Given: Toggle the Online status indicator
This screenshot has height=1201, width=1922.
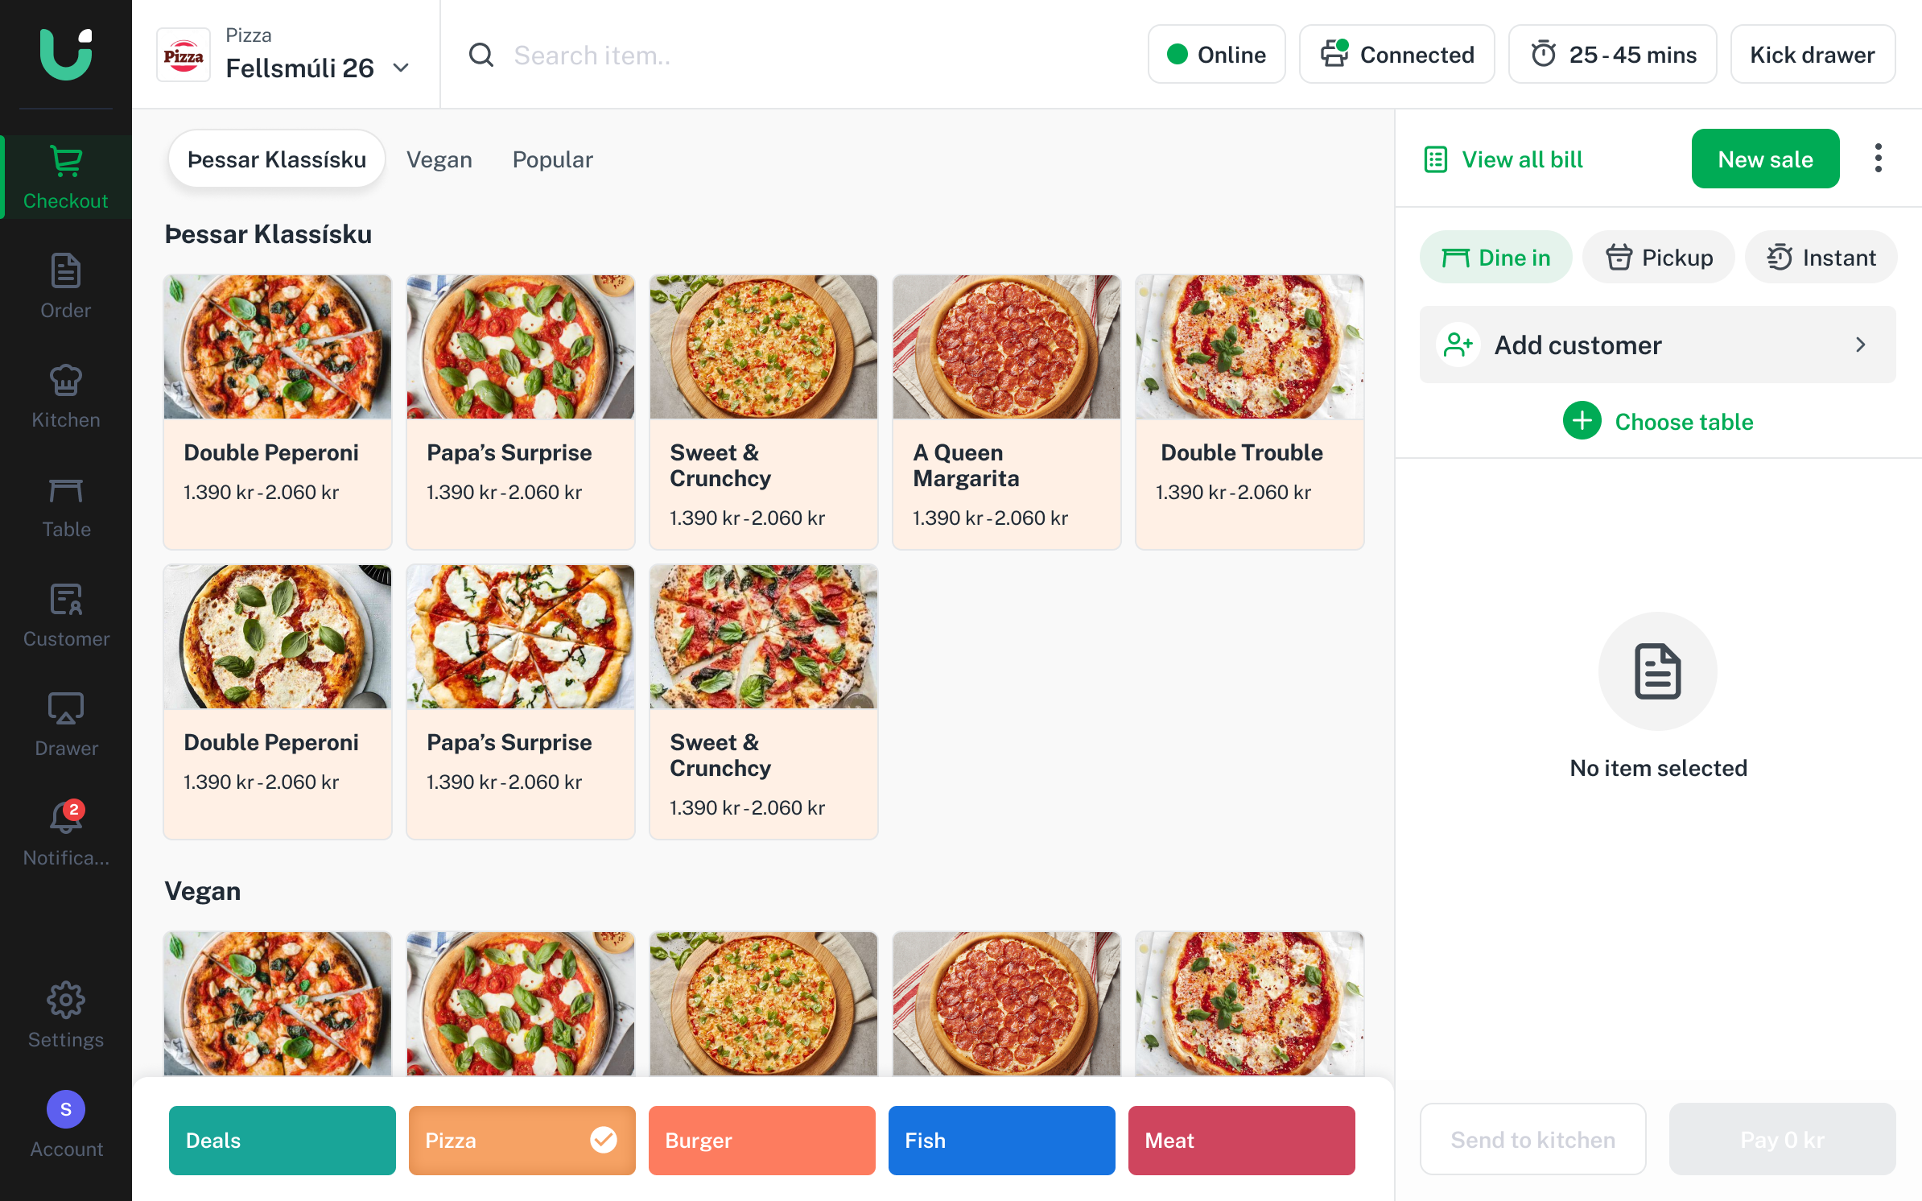Looking at the screenshot, I should pyautogui.click(x=1216, y=54).
